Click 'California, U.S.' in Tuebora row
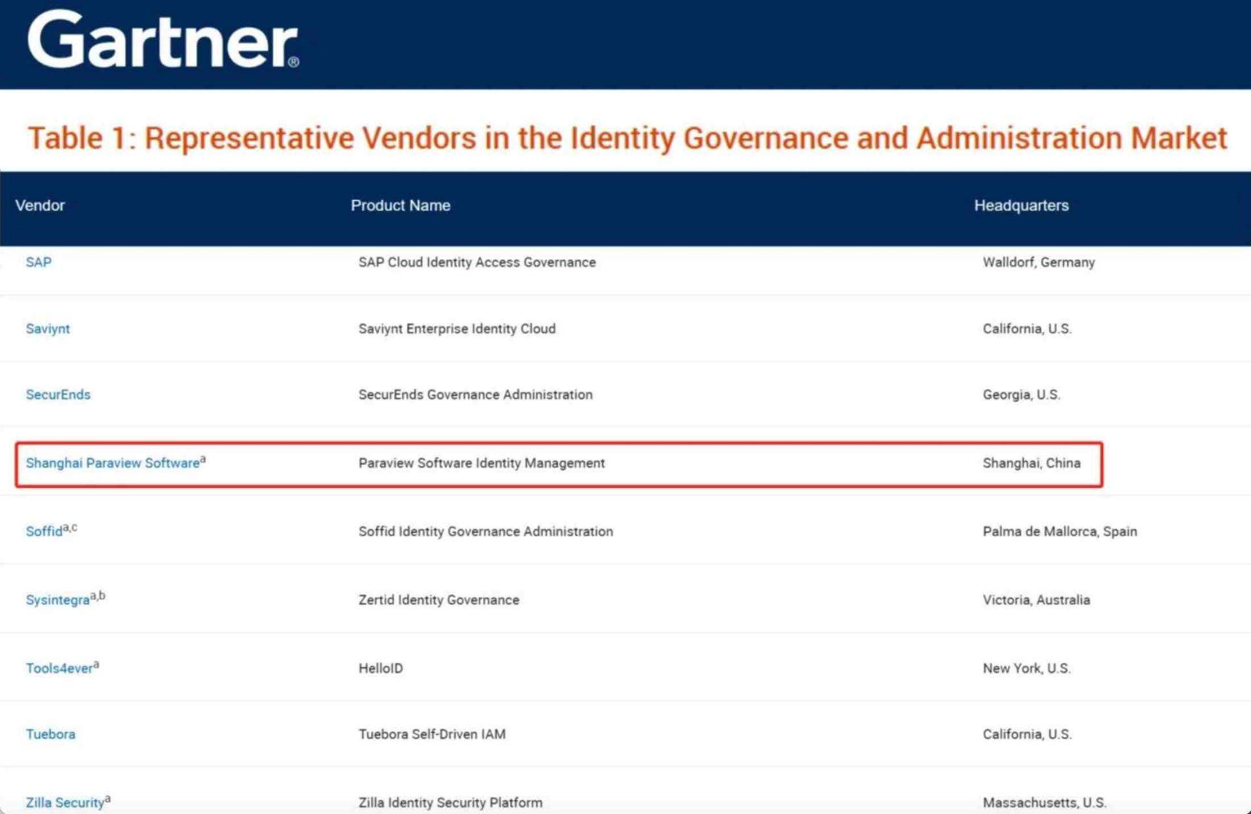The width and height of the screenshot is (1251, 814). (x=1027, y=734)
